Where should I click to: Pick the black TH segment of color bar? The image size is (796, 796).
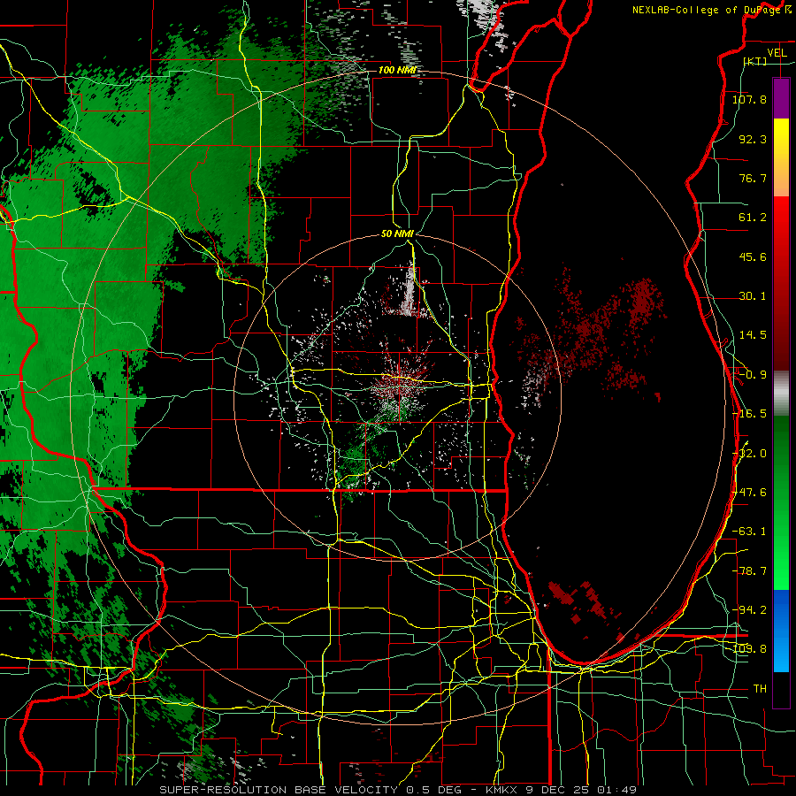[x=781, y=690]
